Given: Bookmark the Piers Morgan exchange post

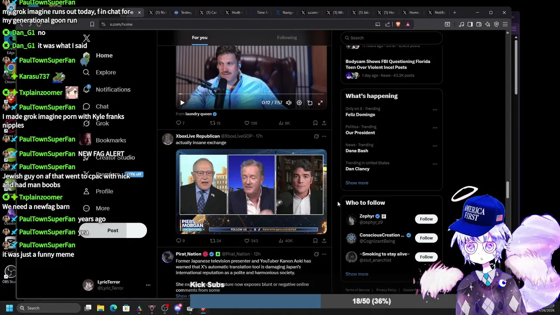Looking at the screenshot, I should (x=315, y=241).
